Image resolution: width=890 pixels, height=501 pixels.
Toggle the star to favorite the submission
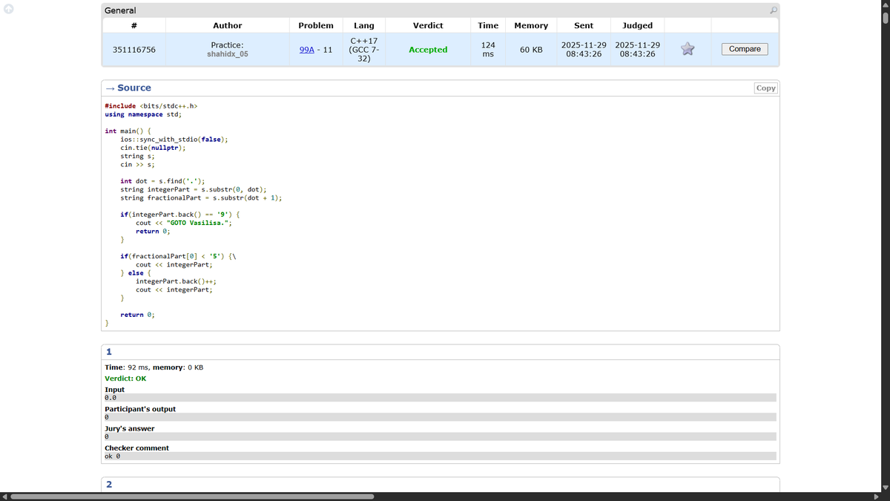687,49
